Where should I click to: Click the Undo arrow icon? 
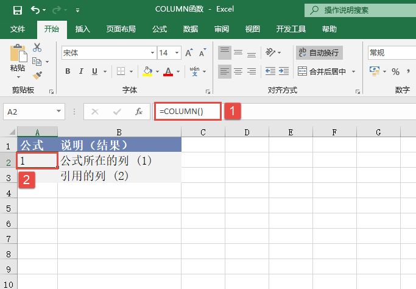35,10
